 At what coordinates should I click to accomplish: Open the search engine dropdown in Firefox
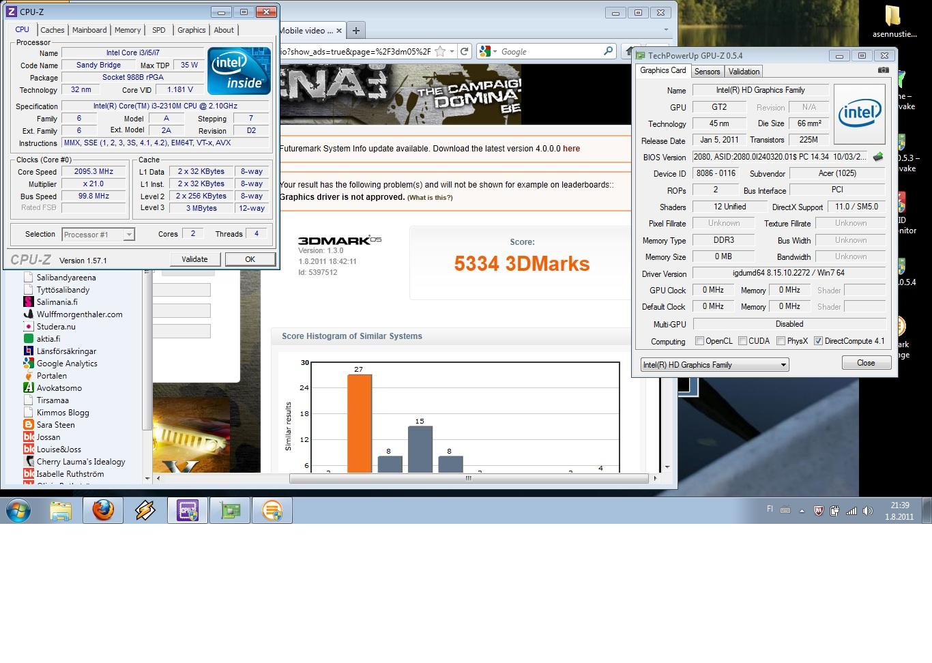489,52
